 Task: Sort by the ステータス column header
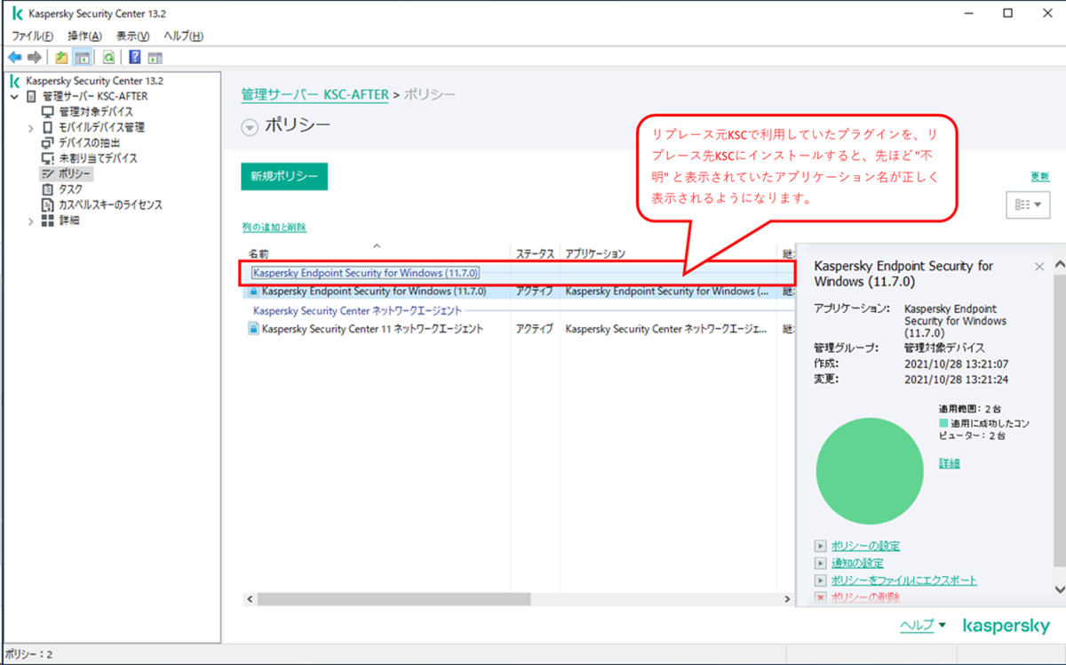click(x=535, y=253)
